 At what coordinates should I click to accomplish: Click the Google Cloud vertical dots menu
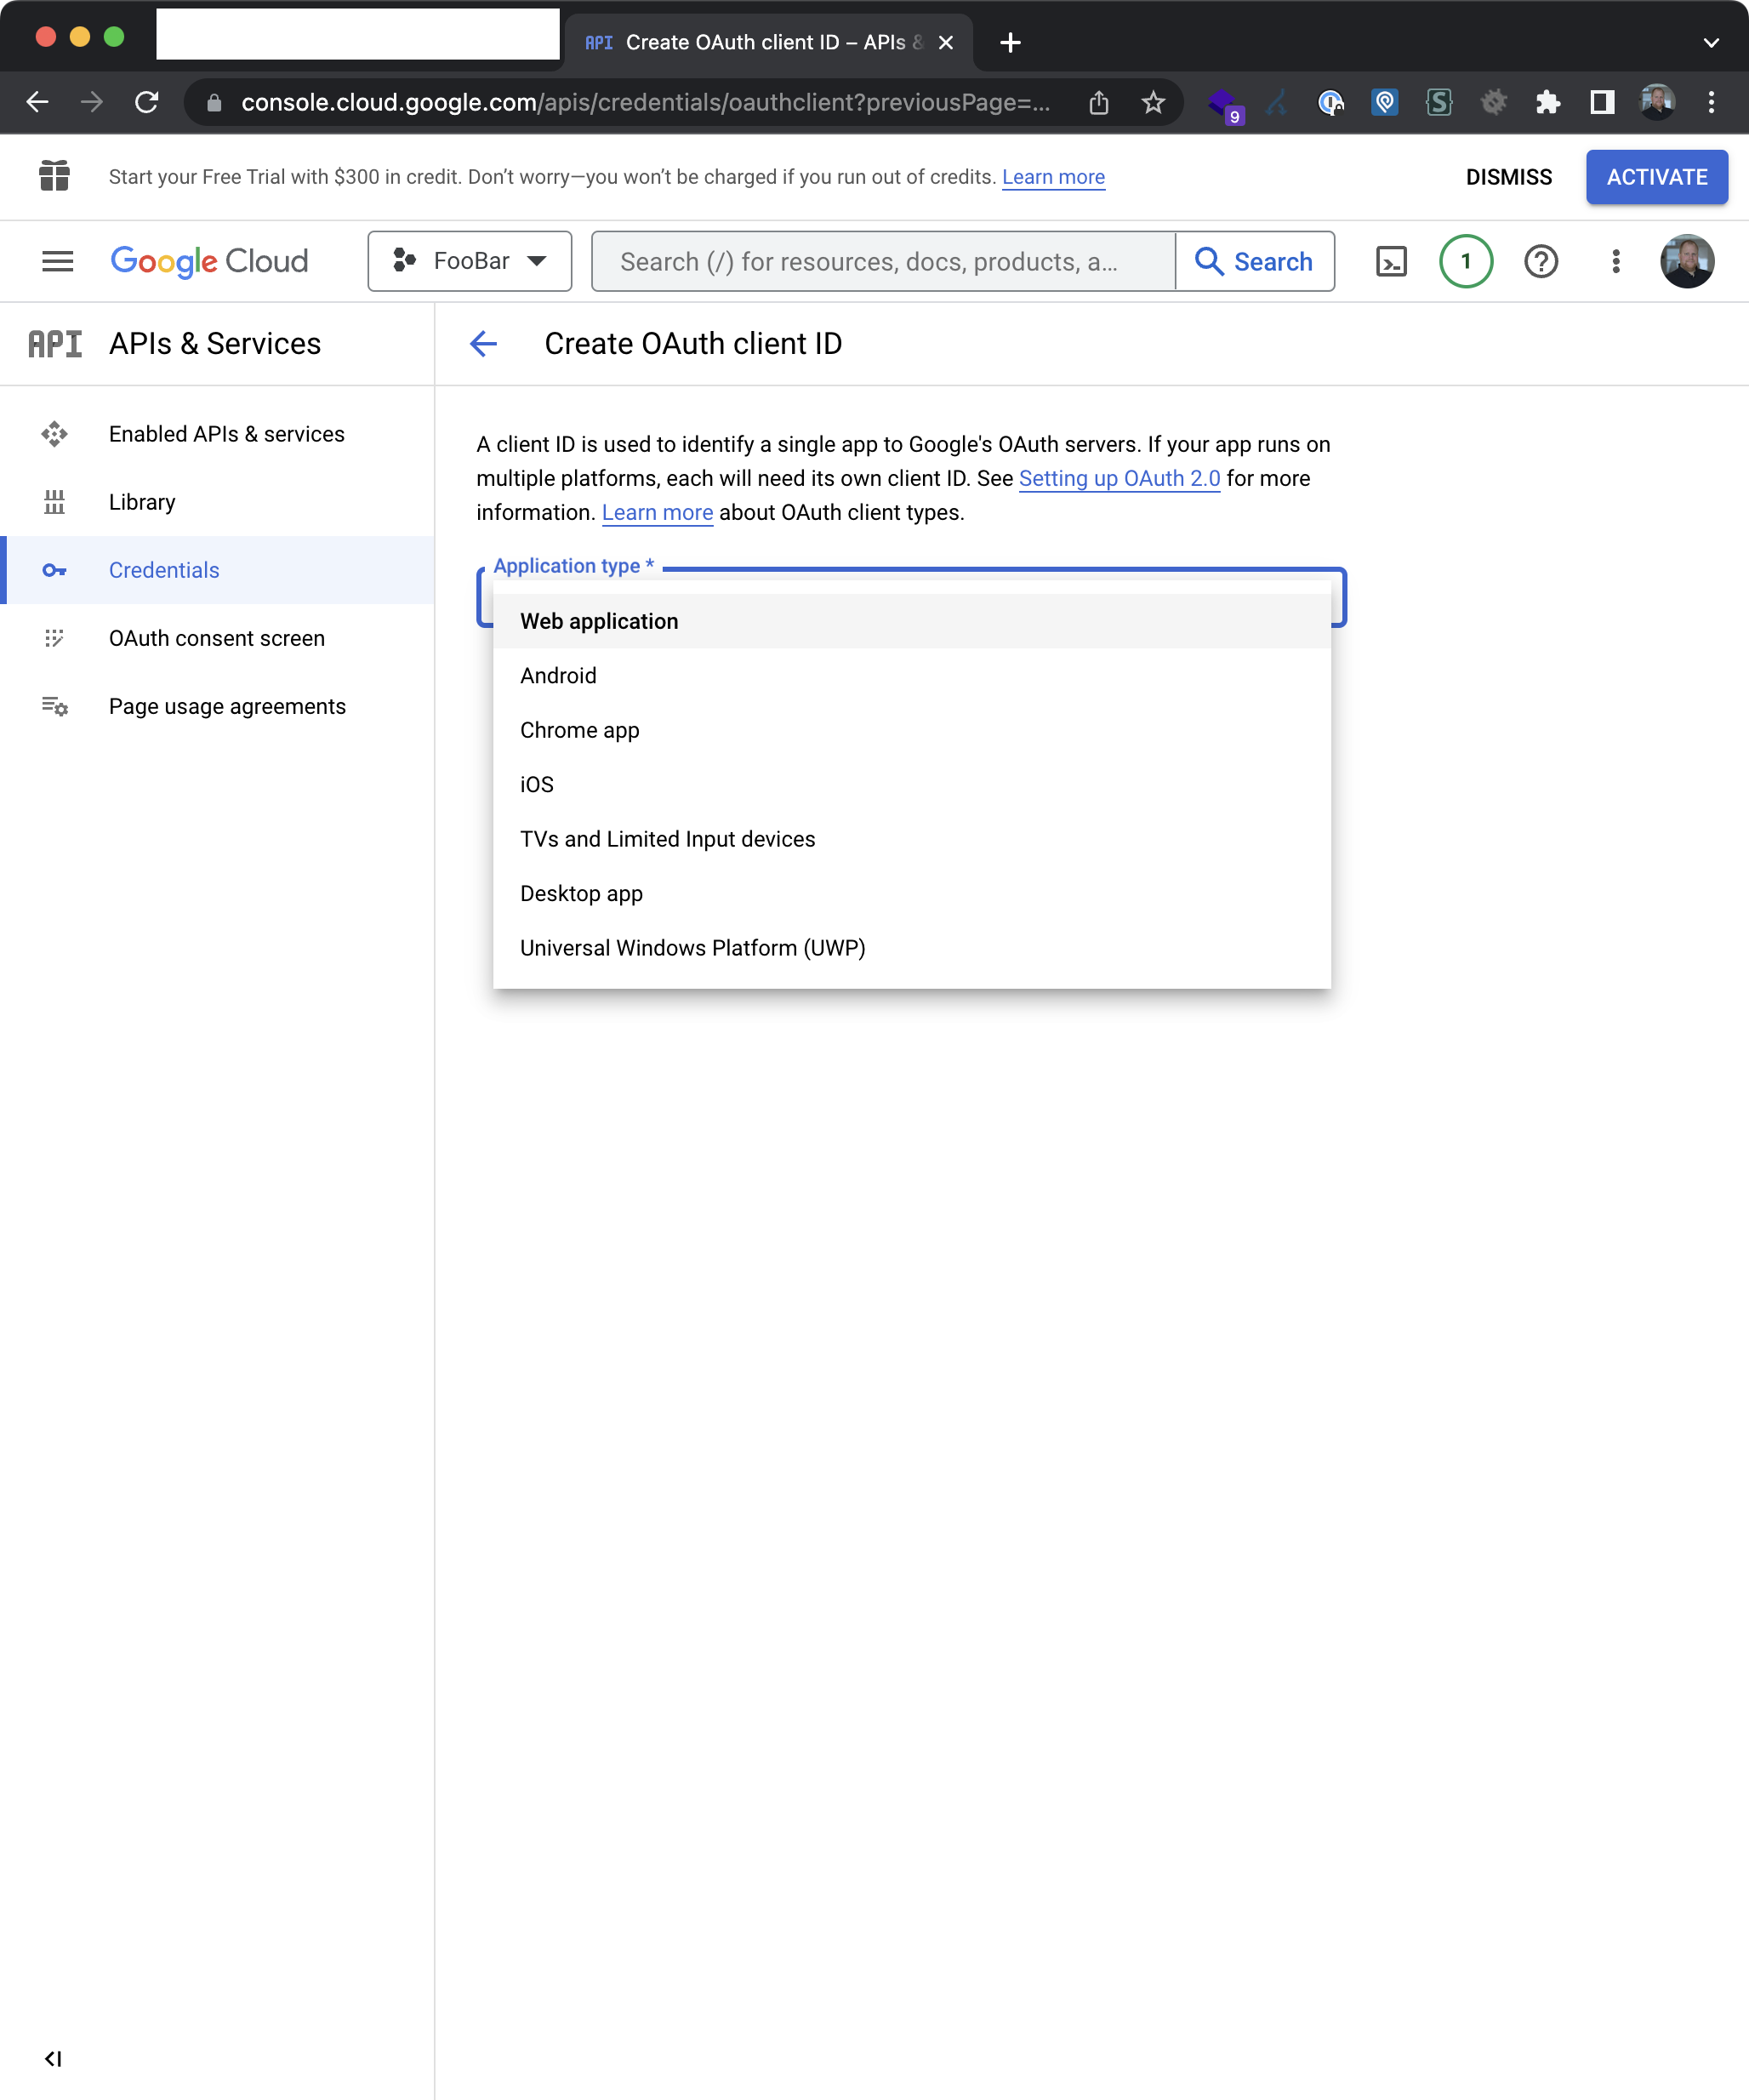tap(1615, 262)
